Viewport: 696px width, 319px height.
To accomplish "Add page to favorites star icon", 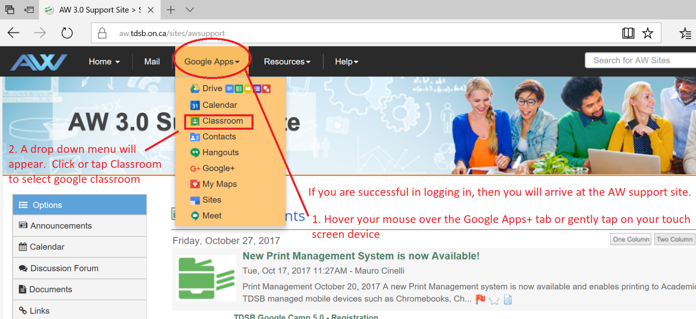I will coord(648,33).
